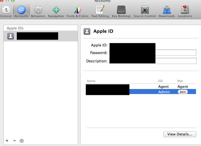Select the Accounts preferences tab
This screenshot has height=146, width=201.
(21, 12)
